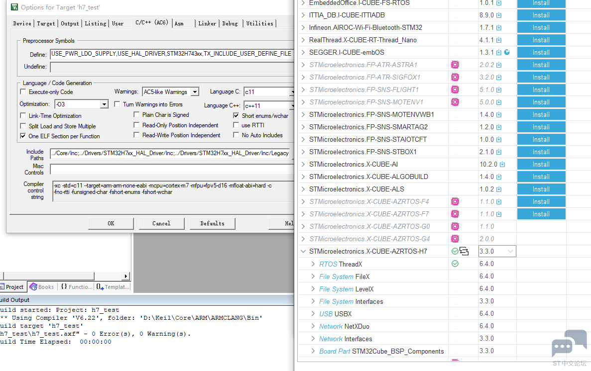Toggle Turn Warnings into Errors
Image resolution: width=591 pixels, height=371 pixels.
(117, 104)
